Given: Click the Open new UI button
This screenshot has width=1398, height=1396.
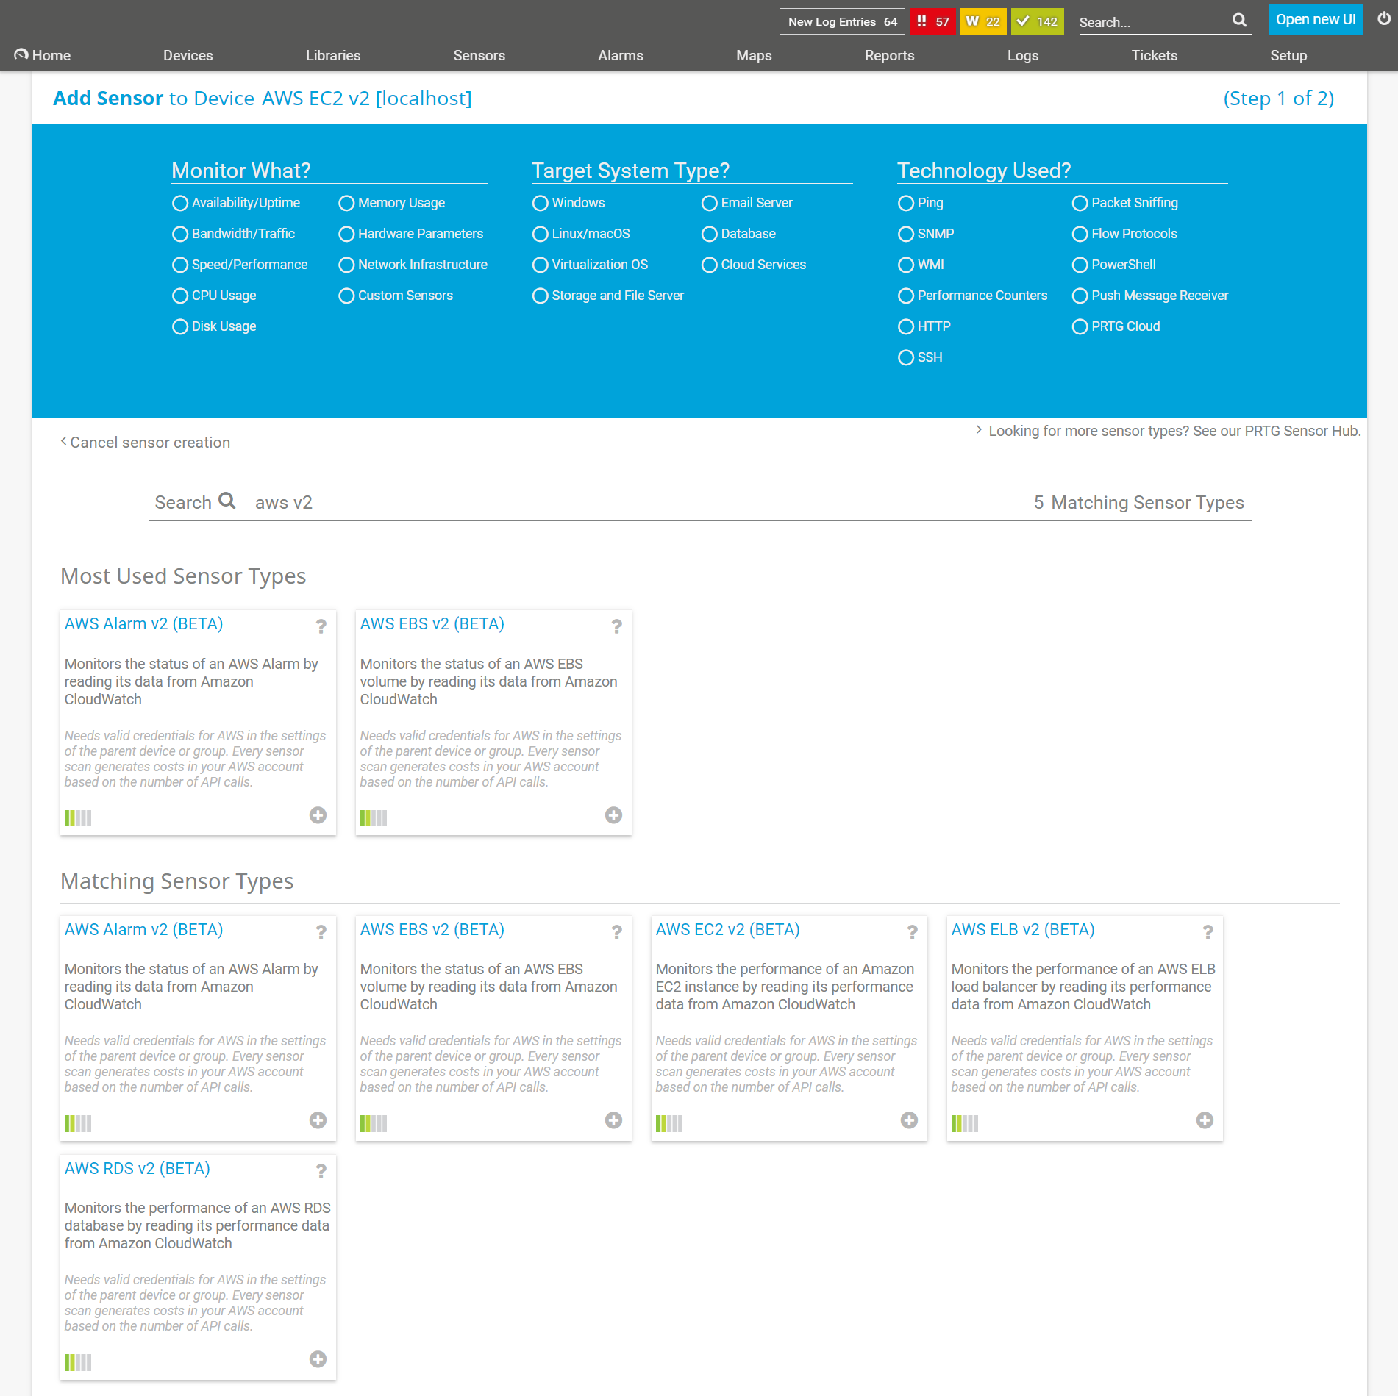Looking at the screenshot, I should point(1315,20).
